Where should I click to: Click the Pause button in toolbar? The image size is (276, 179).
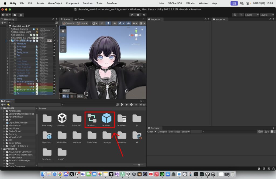coord(138,15)
